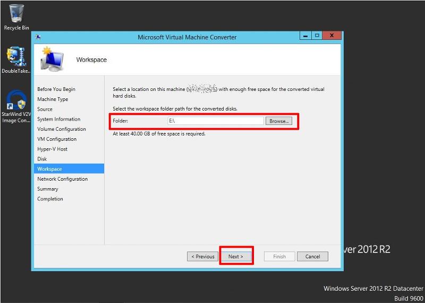The image size is (425, 303).
Task: Select the Completion step
Action: [50, 199]
